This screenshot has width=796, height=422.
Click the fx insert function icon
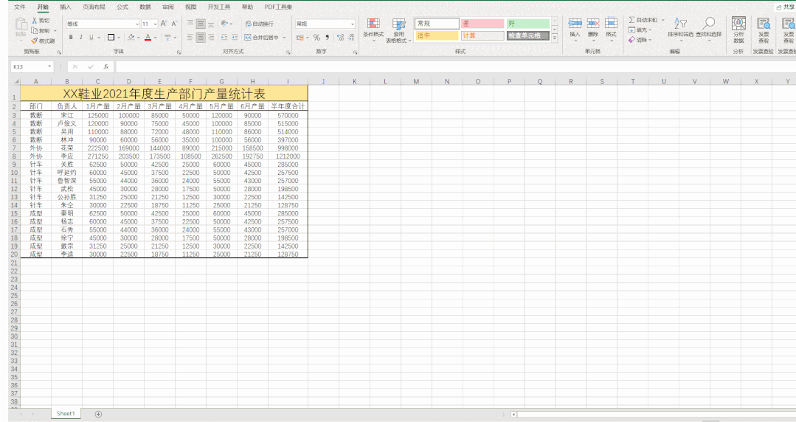pos(106,66)
